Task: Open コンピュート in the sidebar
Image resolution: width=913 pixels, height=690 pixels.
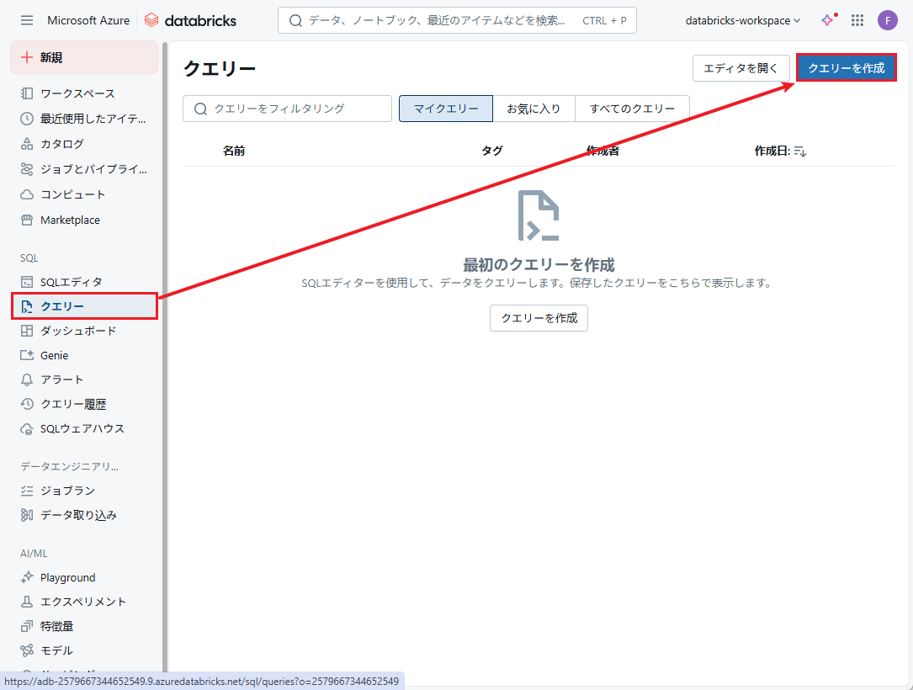Action: point(72,194)
